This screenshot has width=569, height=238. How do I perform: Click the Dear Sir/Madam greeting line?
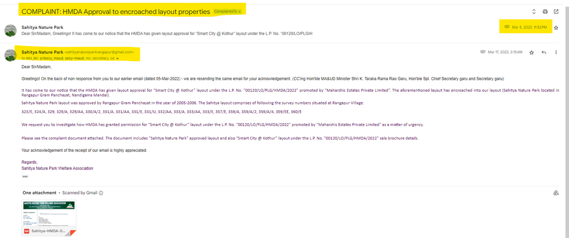36,67
